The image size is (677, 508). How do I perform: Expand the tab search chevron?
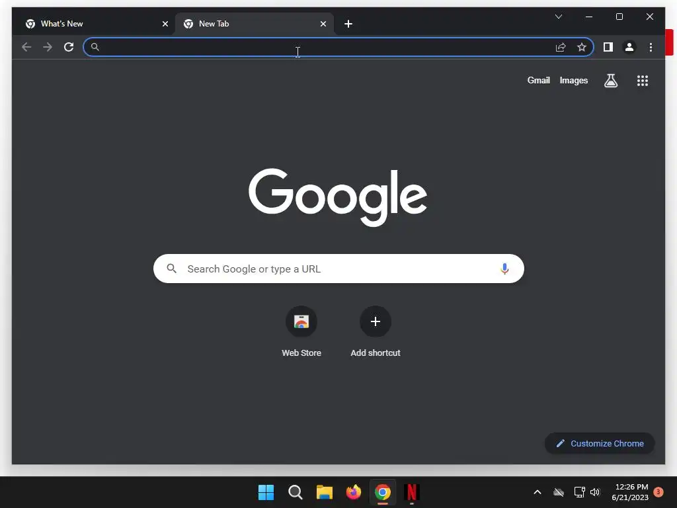(x=558, y=17)
